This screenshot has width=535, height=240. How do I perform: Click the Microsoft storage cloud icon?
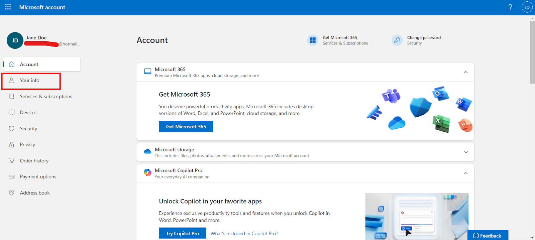pos(147,151)
